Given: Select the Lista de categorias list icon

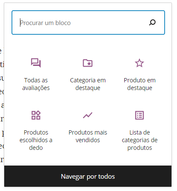Looking at the screenshot, I should click(139, 115).
